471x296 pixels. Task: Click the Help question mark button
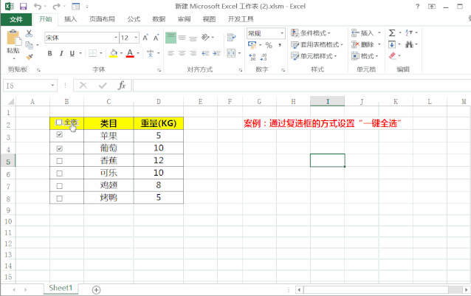tap(418, 7)
